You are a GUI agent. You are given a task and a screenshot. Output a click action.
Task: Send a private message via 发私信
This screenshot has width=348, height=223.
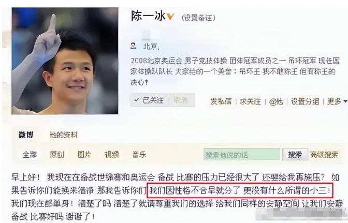pyautogui.click(x=221, y=101)
